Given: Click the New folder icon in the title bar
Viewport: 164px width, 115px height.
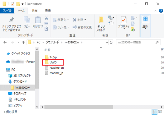Looking at the screenshot, I should pos(18,4).
